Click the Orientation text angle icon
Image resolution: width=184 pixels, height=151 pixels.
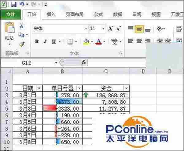160,29
